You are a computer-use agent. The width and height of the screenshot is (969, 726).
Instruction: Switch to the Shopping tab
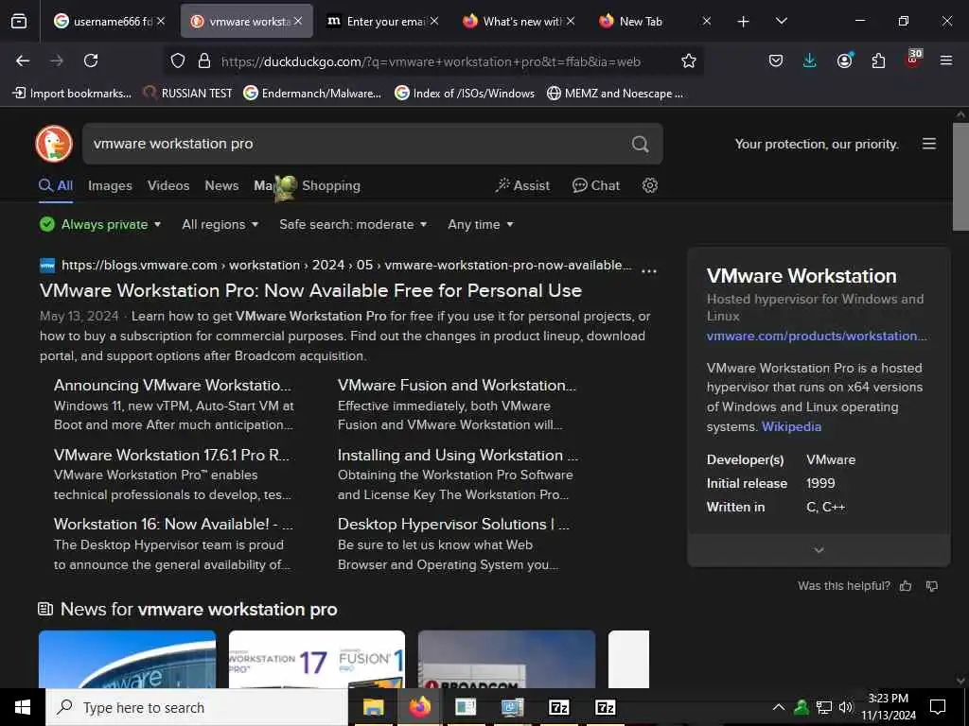click(x=330, y=185)
